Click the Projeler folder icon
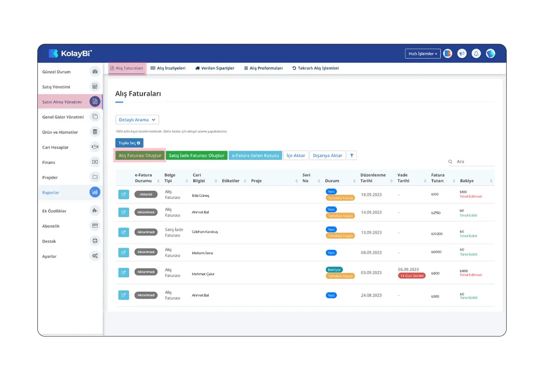 [95, 177]
